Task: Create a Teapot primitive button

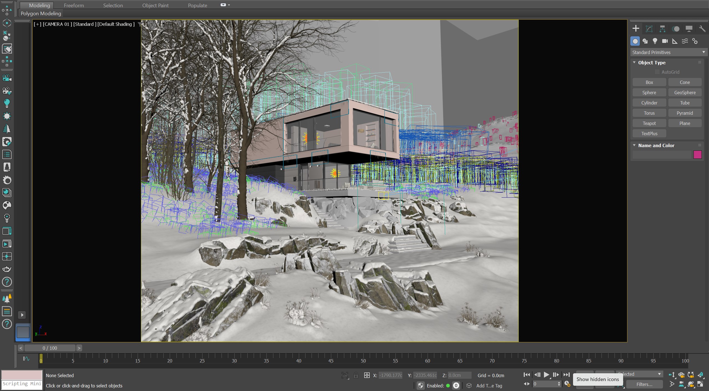Action: (x=649, y=123)
